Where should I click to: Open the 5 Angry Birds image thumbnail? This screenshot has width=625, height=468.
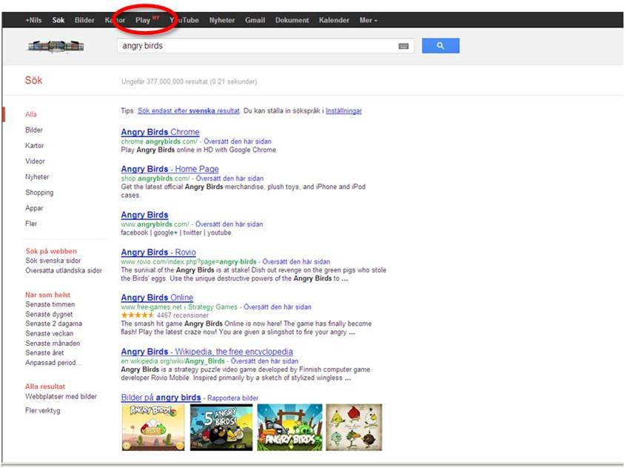221,427
